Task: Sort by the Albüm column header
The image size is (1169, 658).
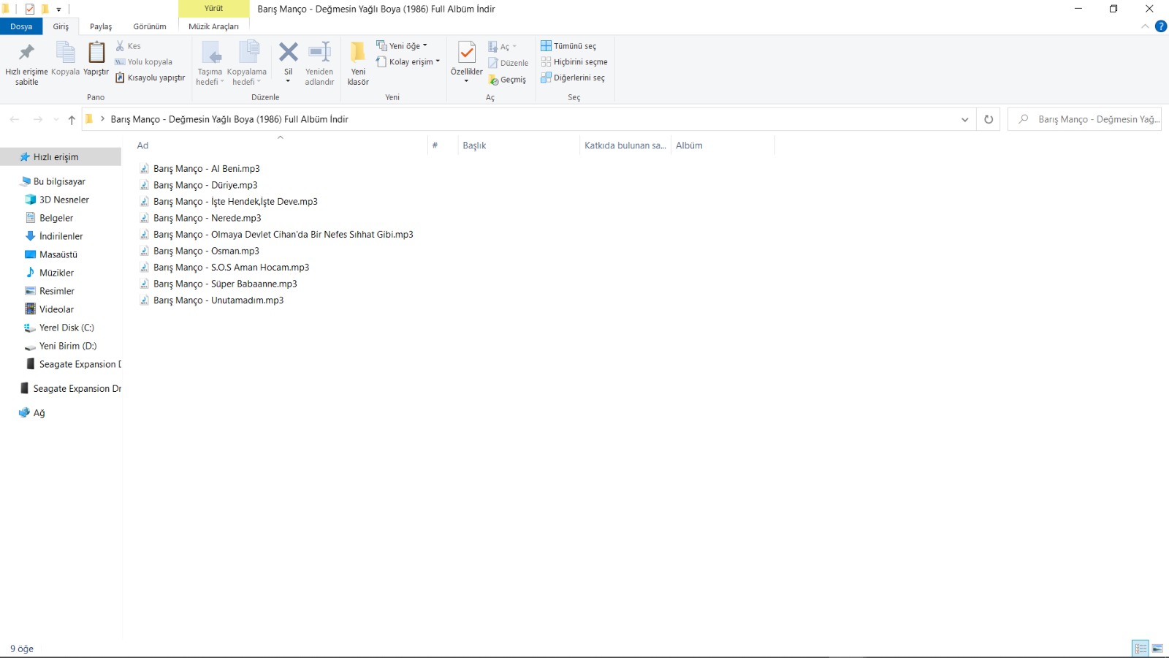Action: pos(723,145)
